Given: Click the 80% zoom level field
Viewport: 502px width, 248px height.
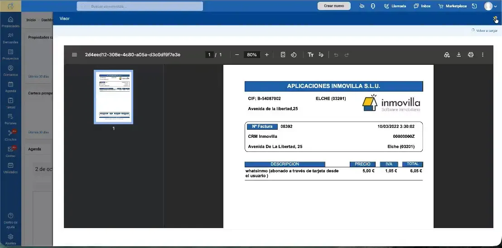Looking at the screenshot, I should [251, 55].
